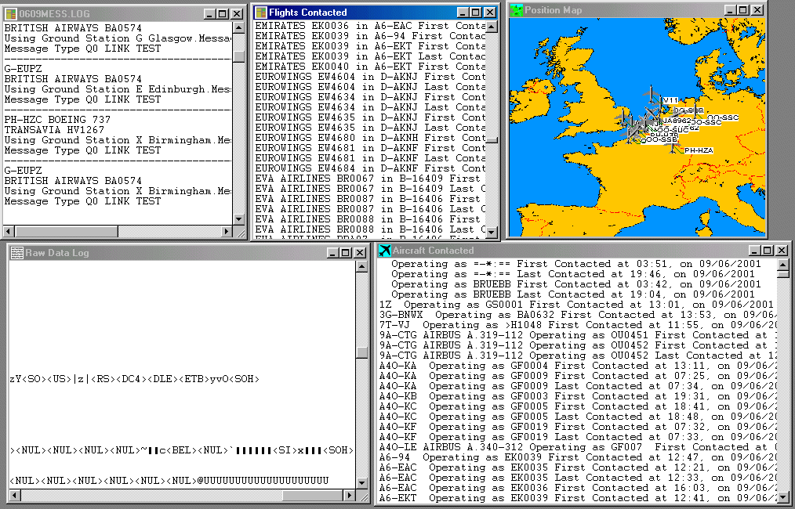
Task: Minimize the Aircraft Contacted window
Action: 754,251
